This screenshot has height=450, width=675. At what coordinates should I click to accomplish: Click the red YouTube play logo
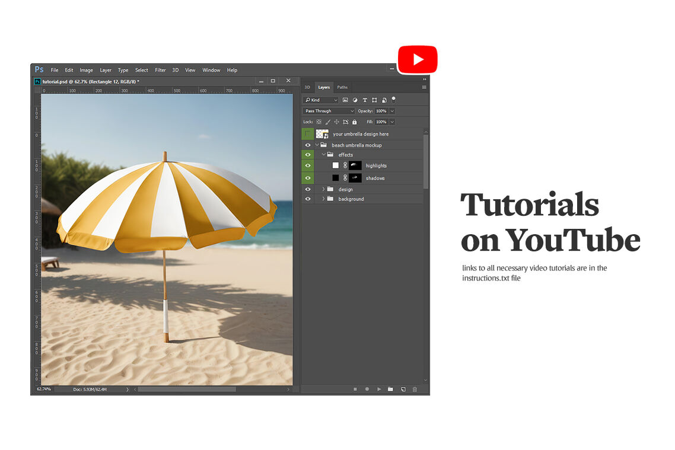point(418,59)
